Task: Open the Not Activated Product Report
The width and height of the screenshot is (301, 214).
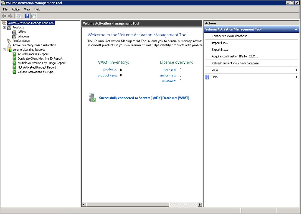Action: coord(36,67)
